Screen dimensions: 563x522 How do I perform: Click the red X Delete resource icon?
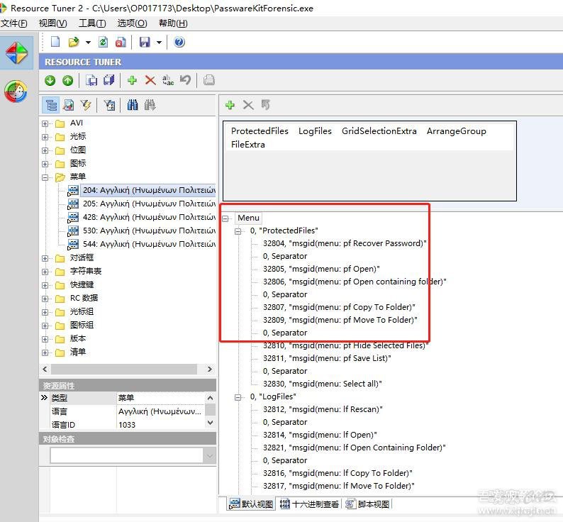[150, 80]
